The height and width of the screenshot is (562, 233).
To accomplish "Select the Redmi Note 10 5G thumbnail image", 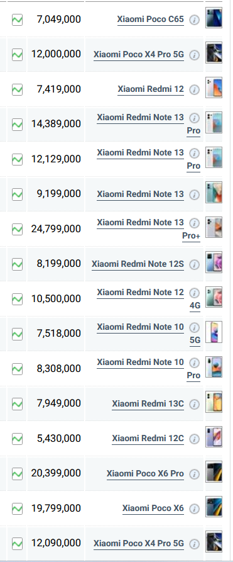I will tap(214, 332).
